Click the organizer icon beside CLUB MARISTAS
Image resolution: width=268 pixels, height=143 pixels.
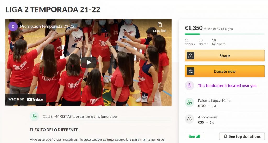click(x=34, y=116)
